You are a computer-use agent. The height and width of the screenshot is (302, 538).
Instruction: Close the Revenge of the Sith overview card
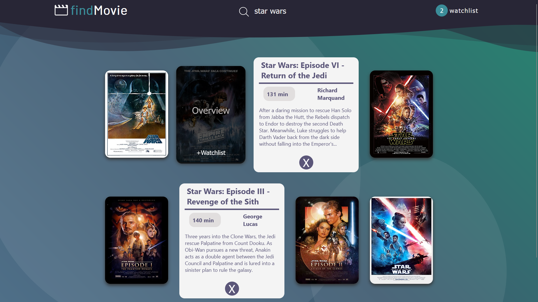pyautogui.click(x=232, y=288)
